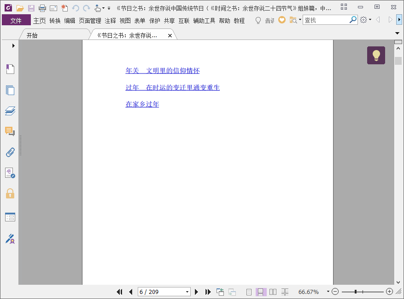Switch to single page view mode
The image size is (404, 299).
[249, 292]
